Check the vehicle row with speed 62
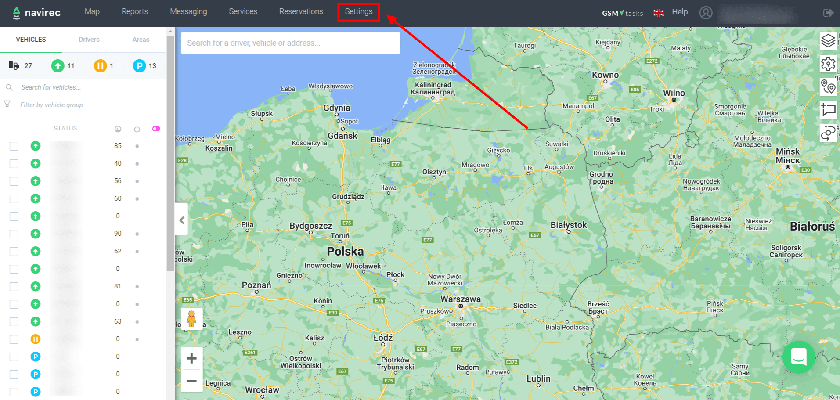The image size is (840, 400). tap(14, 252)
